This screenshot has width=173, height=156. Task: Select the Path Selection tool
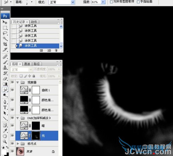pos(5,113)
